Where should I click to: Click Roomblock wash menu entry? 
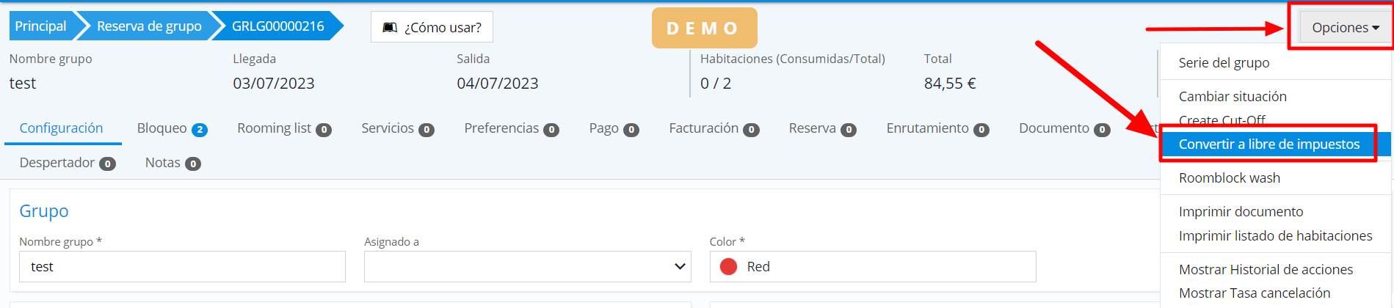tap(1229, 178)
